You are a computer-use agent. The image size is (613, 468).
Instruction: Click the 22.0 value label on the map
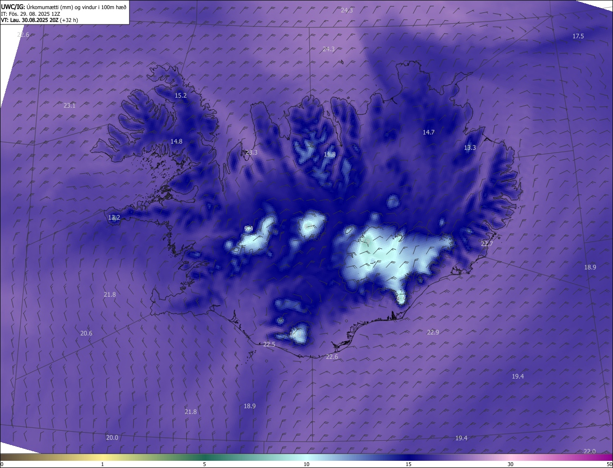(x=590, y=452)
